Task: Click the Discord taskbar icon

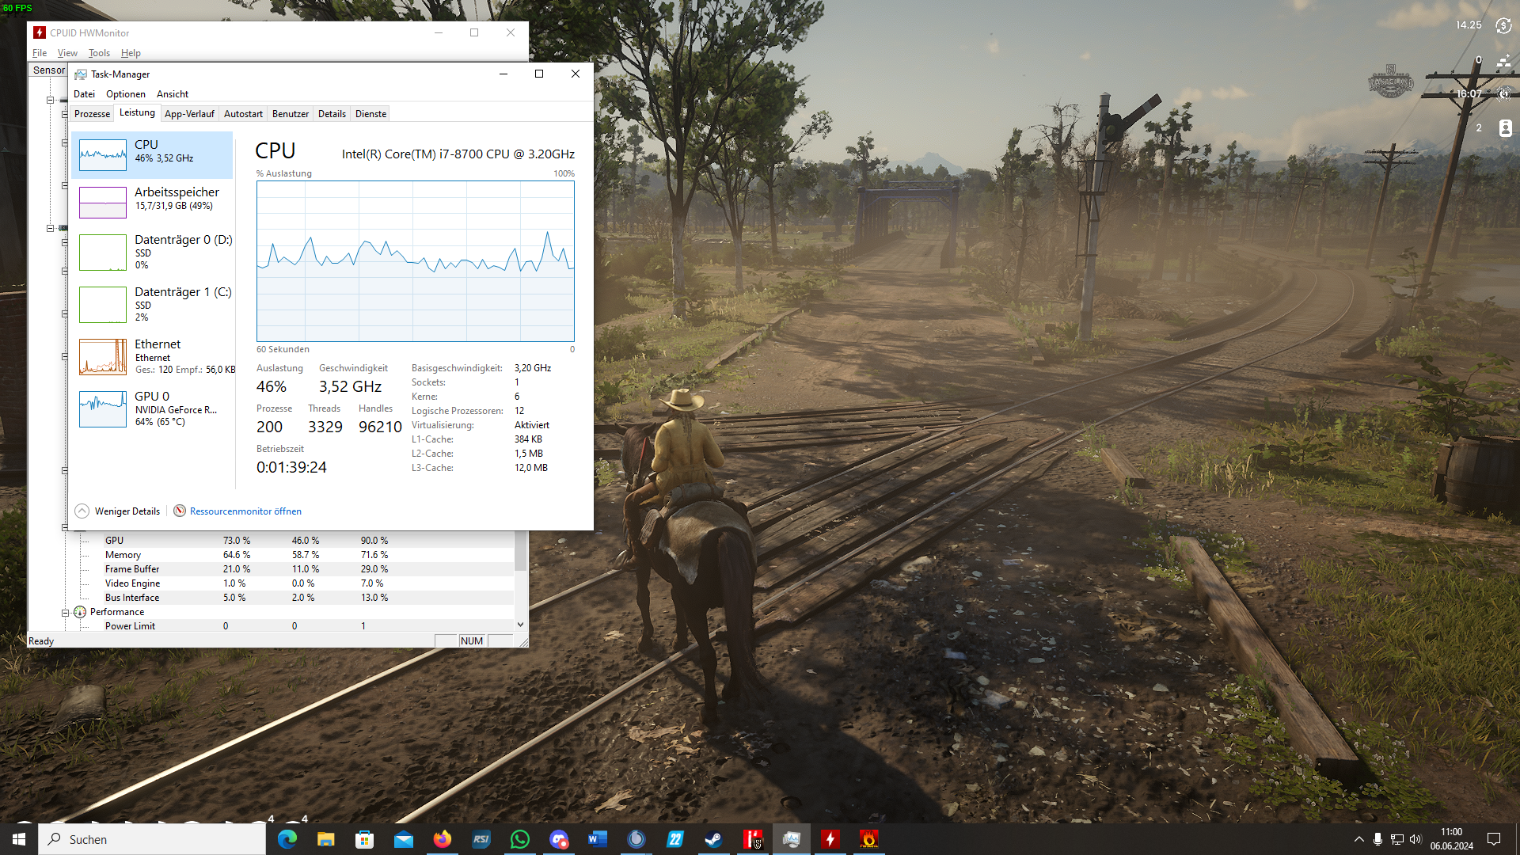Action: 559,839
